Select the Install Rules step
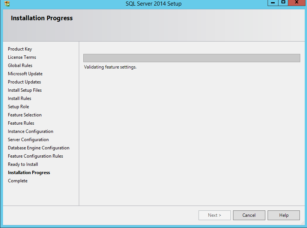The width and height of the screenshot is (307, 228). pos(20,98)
